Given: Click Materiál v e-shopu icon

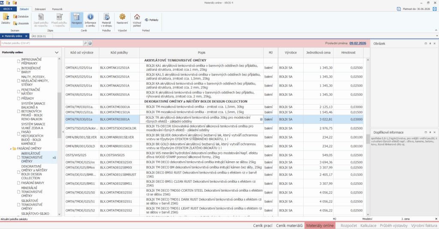Looking at the screenshot, I should pos(106,19).
